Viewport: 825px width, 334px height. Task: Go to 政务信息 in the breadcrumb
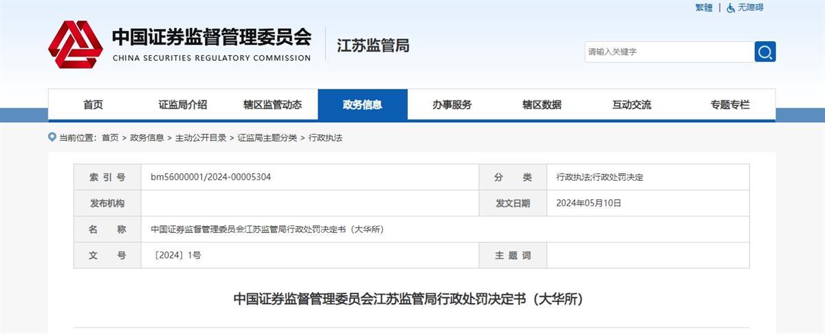coord(147,137)
